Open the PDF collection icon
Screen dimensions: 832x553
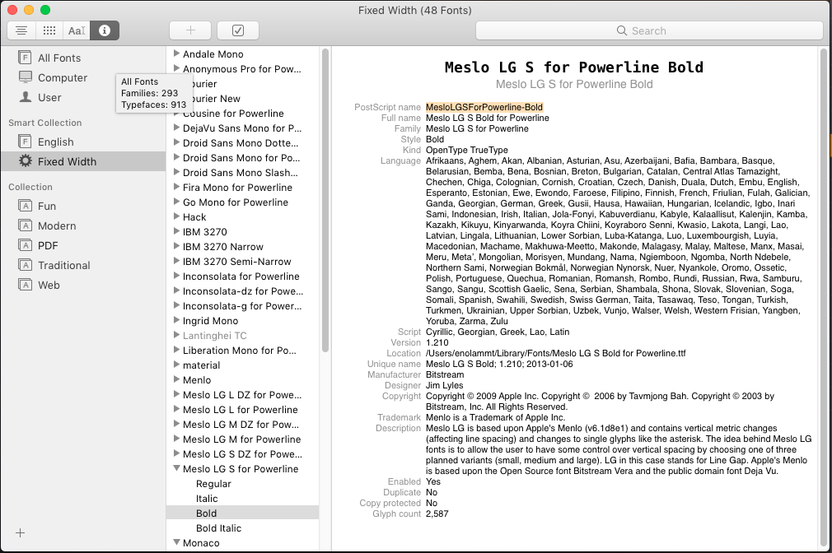[x=25, y=245]
